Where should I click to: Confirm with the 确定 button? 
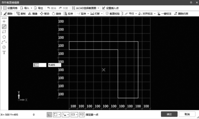[169, 114]
